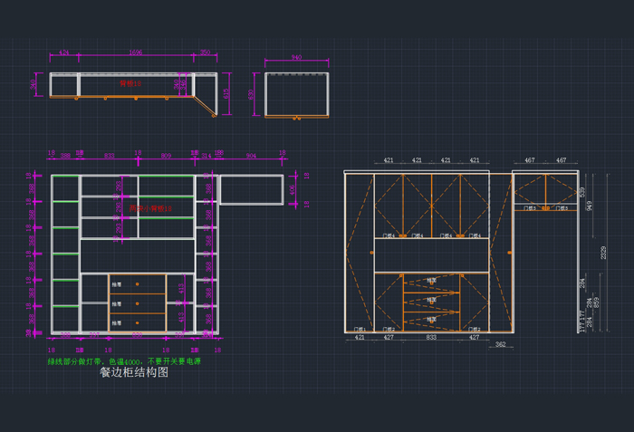Screen dimensions: 634x432
Task: Click the 630 dimension left of side view
Action: pyautogui.click(x=252, y=94)
